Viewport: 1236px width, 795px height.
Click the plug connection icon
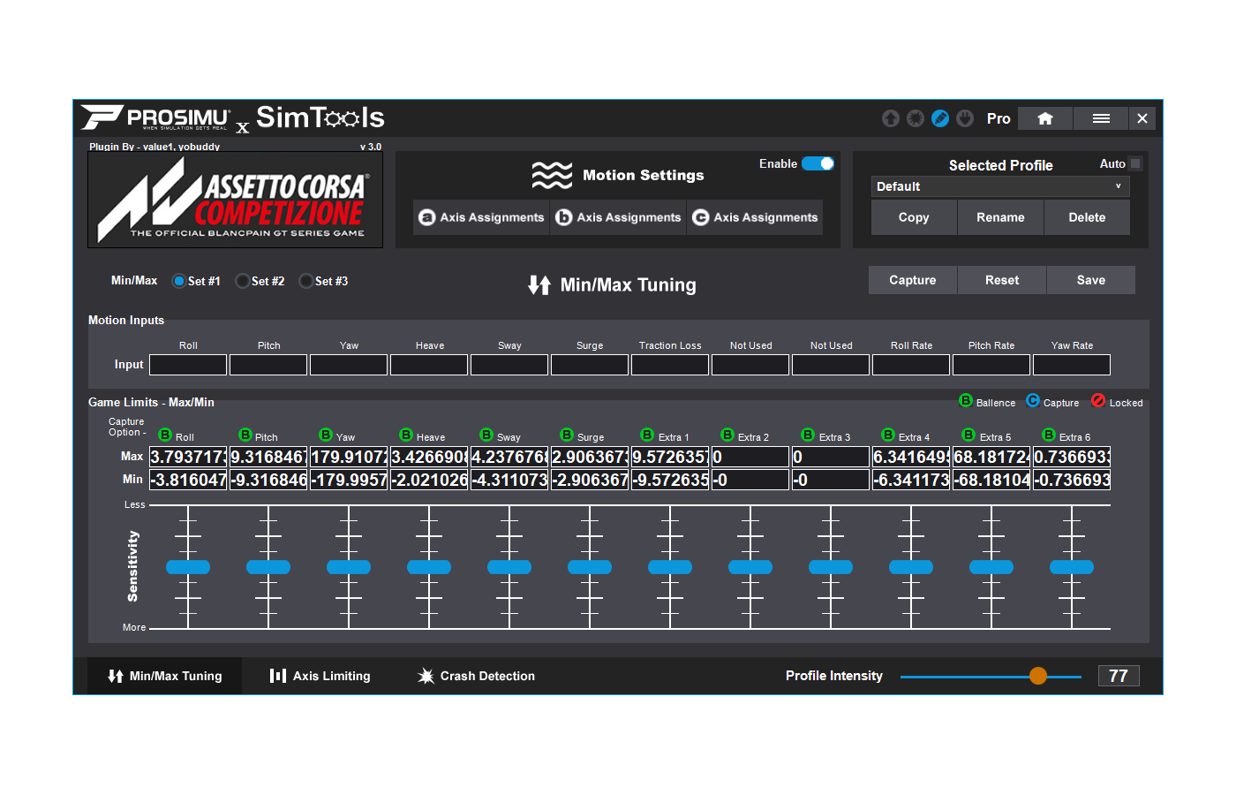[x=965, y=118]
